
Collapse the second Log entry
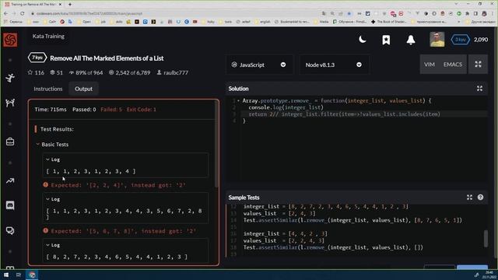tap(47, 199)
